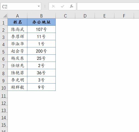The width and height of the screenshot is (139, 132).
Task: Open the Insert Function fx button
Action: pyautogui.click(x=72, y=6)
